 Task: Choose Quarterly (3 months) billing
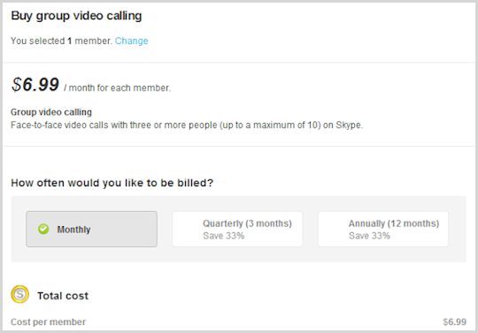(237, 229)
